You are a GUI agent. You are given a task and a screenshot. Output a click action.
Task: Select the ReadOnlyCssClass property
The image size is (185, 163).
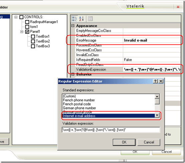(x=90, y=65)
